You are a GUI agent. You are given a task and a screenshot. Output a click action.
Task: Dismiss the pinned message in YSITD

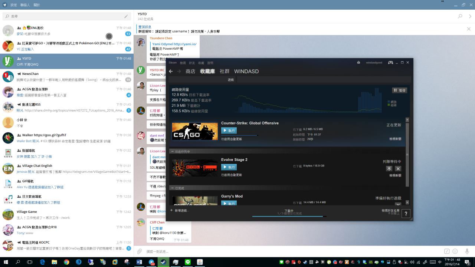pos(469,29)
